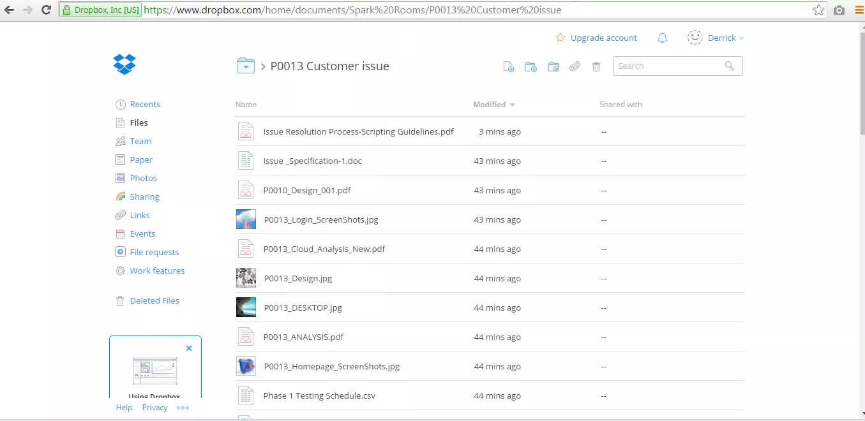Click the Events calendar icon

(120, 233)
